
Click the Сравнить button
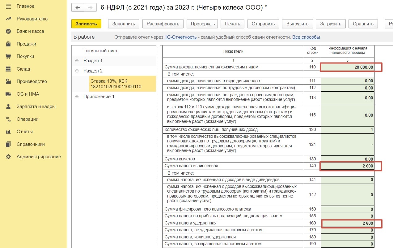(x=363, y=24)
